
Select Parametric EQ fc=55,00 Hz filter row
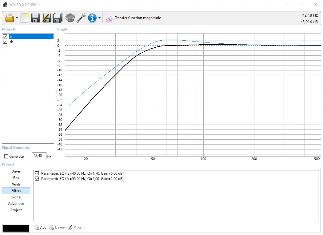(x=82, y=179)
